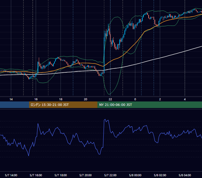
Task: Click the 22 hour axis label
Action: tap(110, 99)
